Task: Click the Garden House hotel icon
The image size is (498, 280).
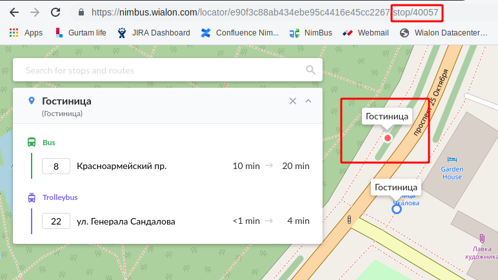Action: tap(452, 159)
